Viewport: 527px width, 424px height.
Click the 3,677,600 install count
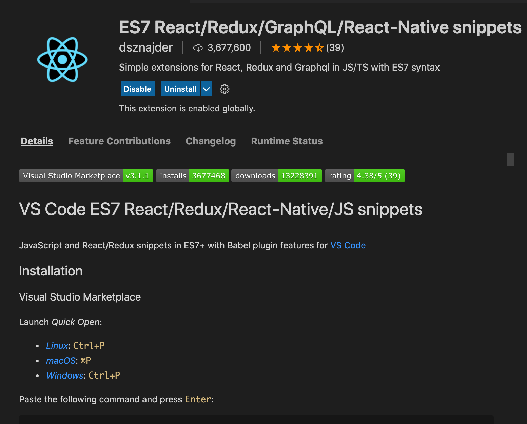tap(229, 48)
